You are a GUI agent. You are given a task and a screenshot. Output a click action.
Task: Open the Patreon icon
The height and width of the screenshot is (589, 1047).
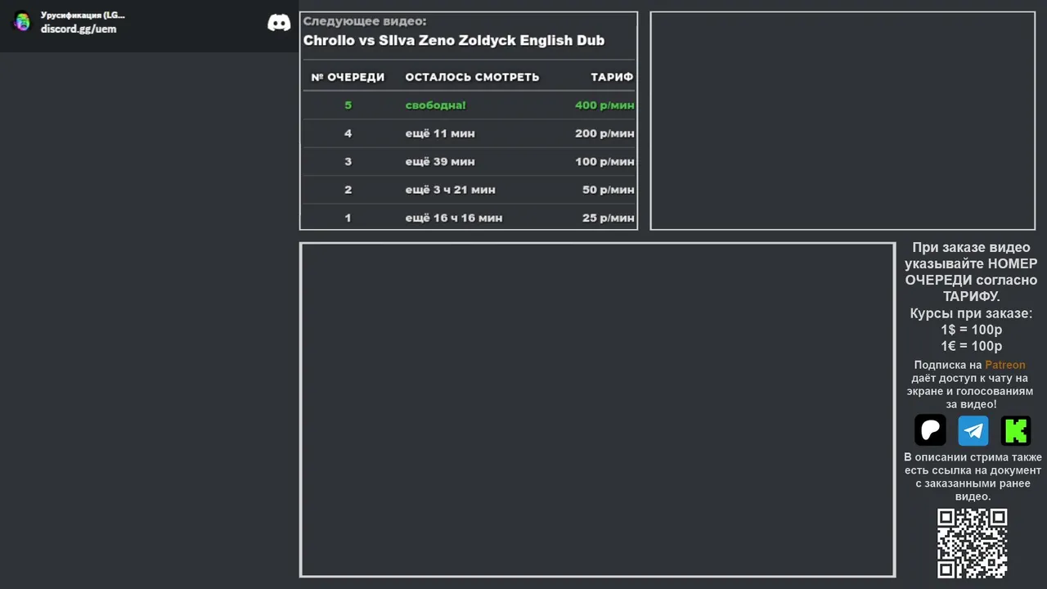click(x=930, y=430)
